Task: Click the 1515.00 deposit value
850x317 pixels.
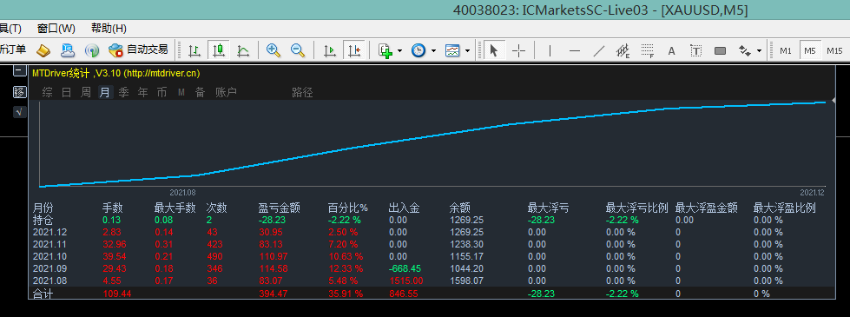Action: 406,281
